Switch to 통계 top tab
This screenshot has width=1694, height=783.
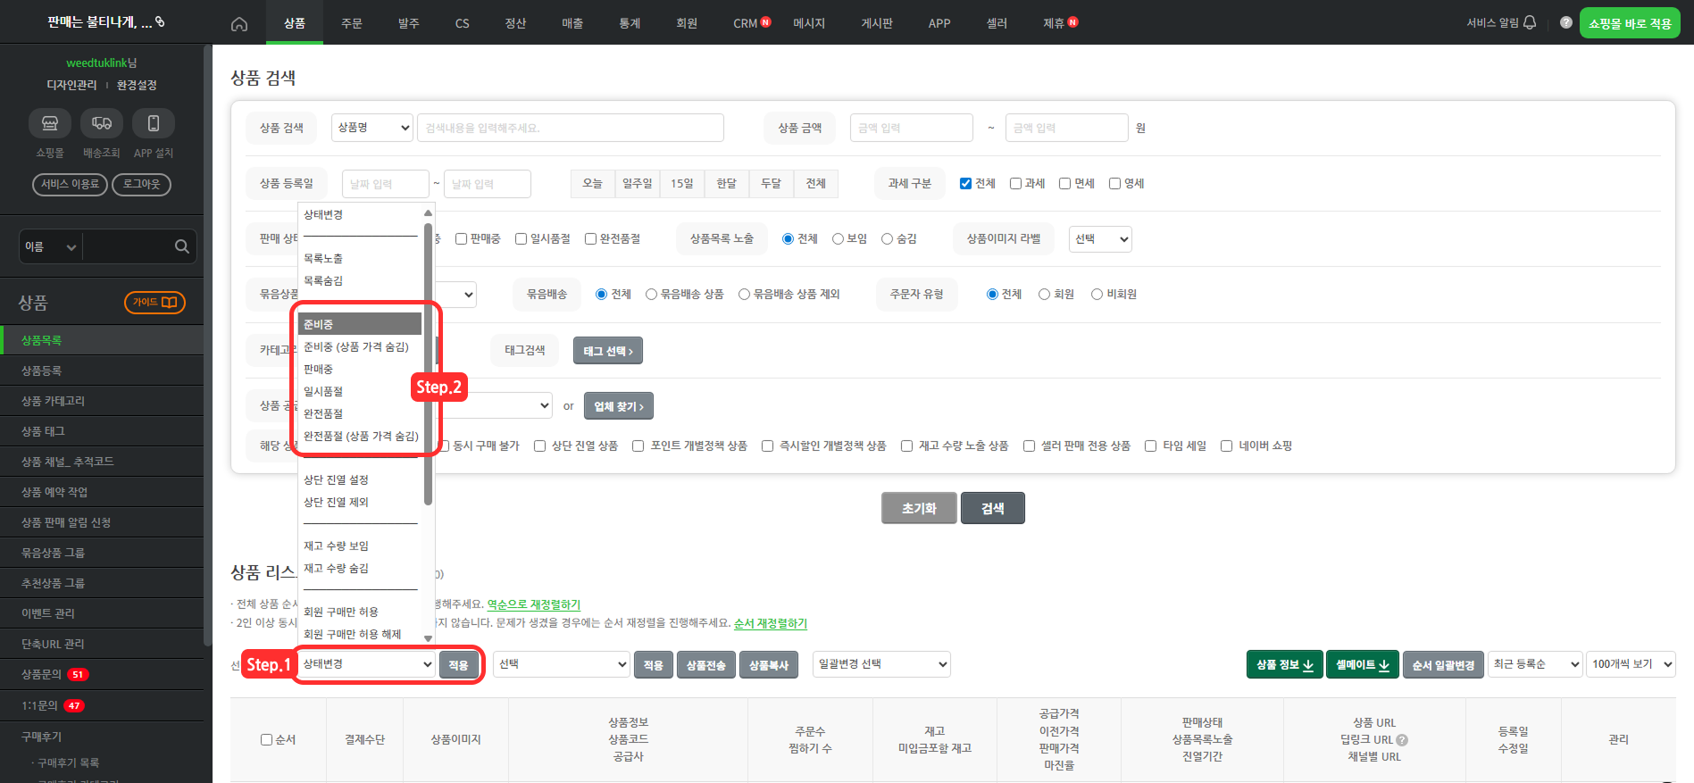pos(630,23)
